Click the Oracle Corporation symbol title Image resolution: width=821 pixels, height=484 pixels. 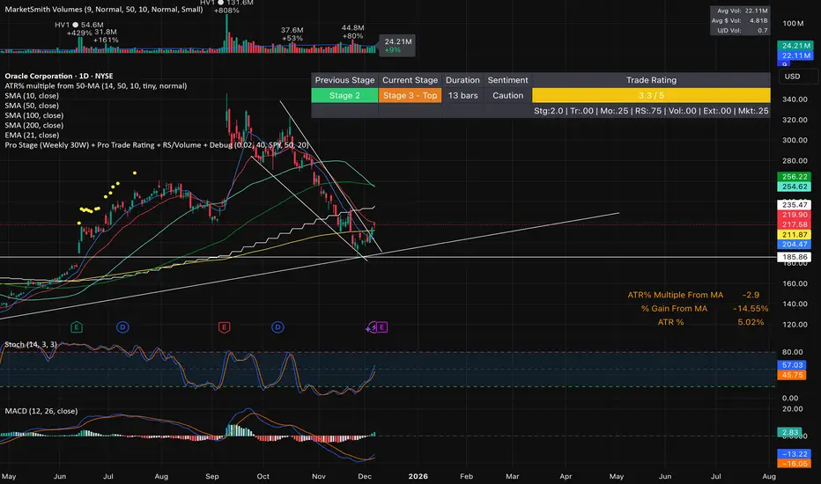(59, 76)
